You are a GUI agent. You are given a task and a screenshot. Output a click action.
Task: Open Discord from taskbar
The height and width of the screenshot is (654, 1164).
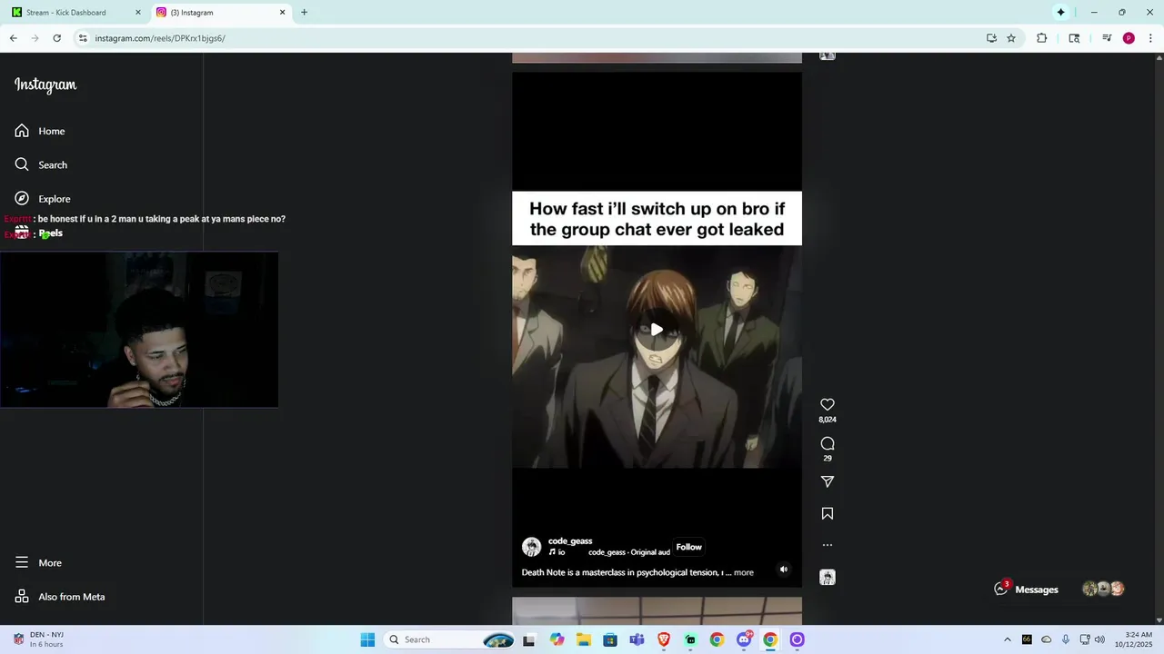(x=744, y=639)
